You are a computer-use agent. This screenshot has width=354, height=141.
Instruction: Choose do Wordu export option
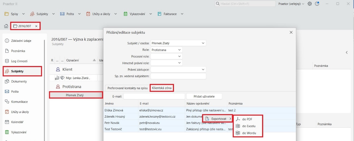point(248,133)
